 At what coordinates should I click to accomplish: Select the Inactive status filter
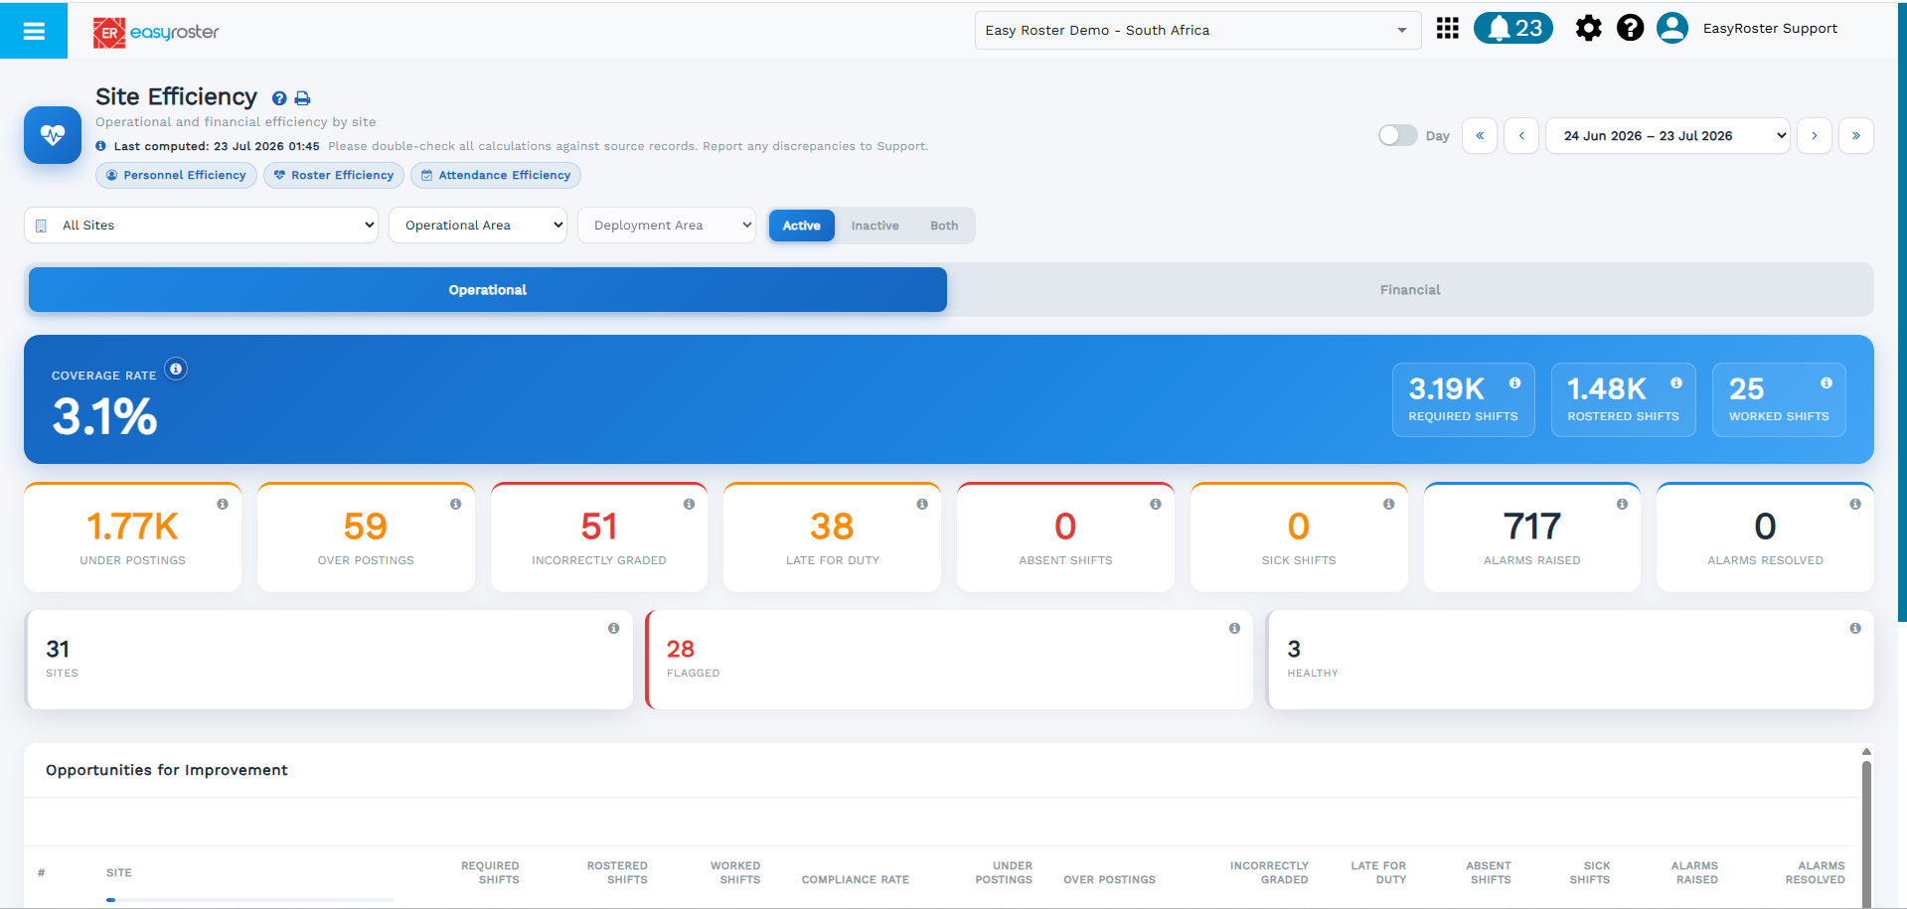[874, 226]
